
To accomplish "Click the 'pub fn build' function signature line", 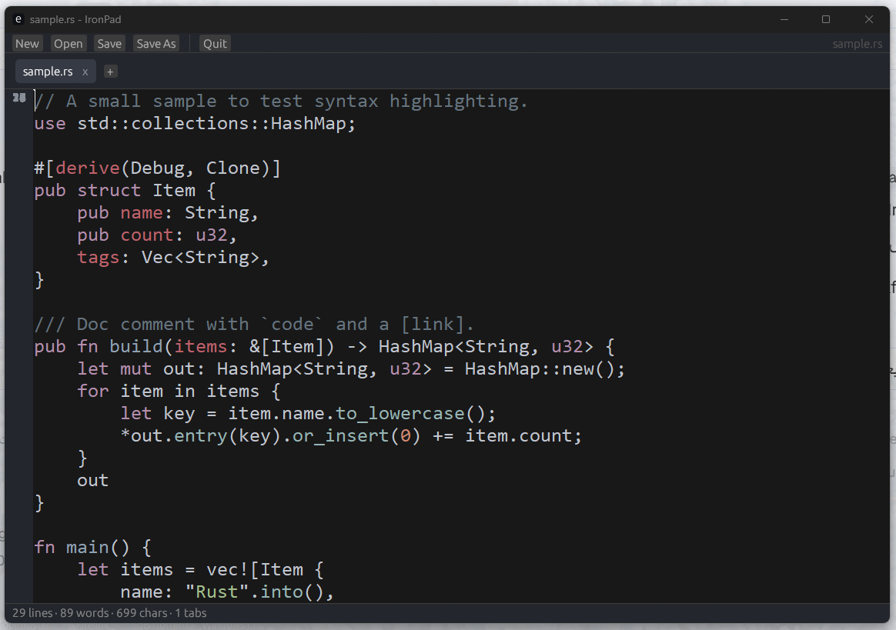I will point(325,346).
